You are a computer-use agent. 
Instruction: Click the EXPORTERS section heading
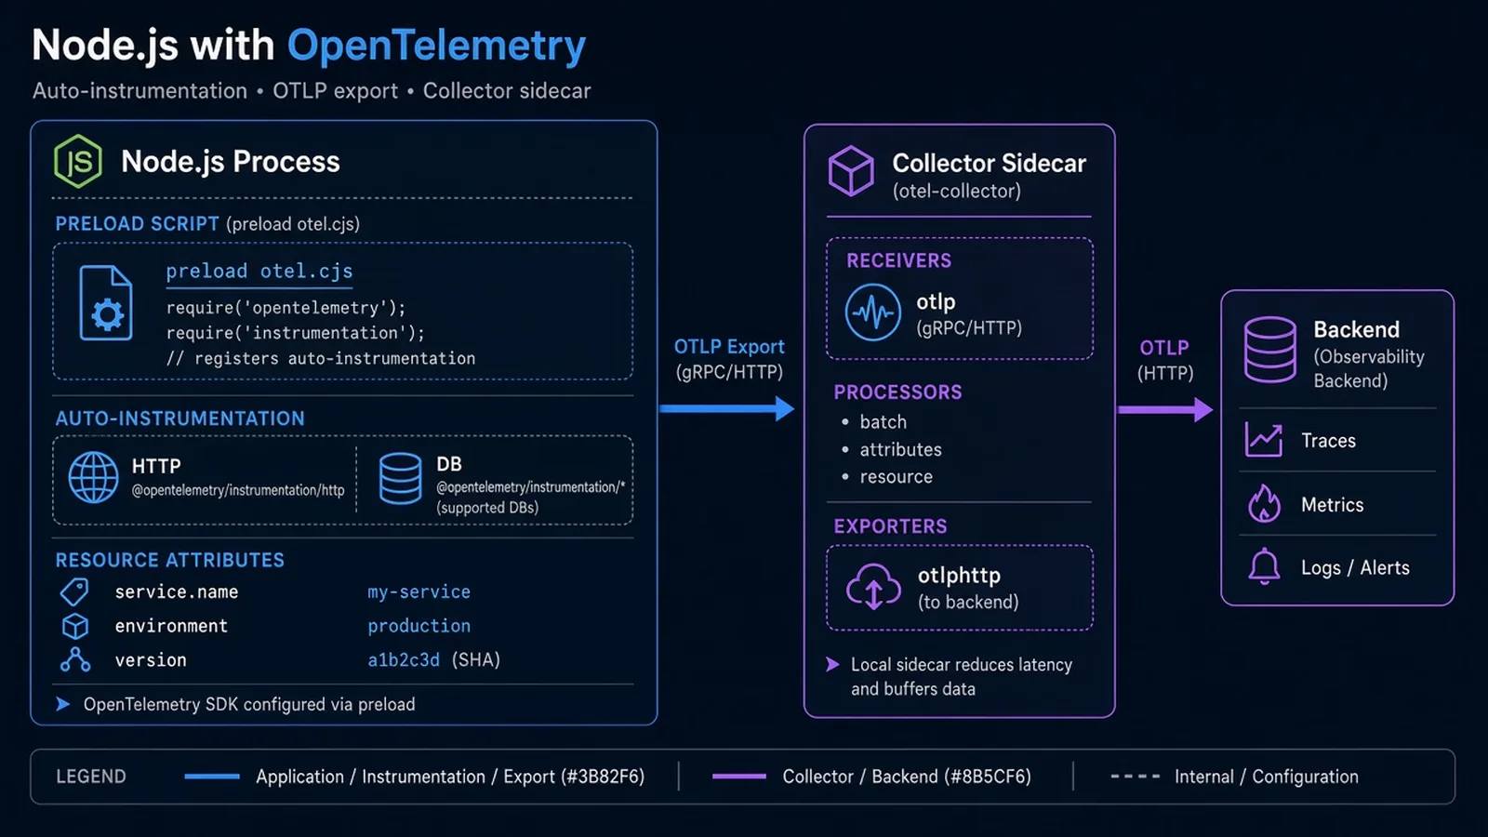pos(890,526)
